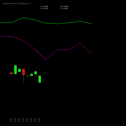Select the tallest green candle above the others

15,70
